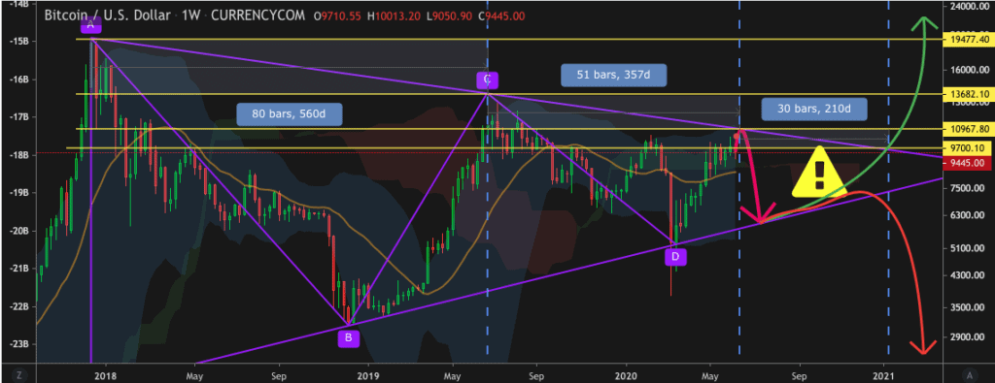Click the yellow warning triangle icon
Viewport: 995px width, 383px height.
click(819, 172)
